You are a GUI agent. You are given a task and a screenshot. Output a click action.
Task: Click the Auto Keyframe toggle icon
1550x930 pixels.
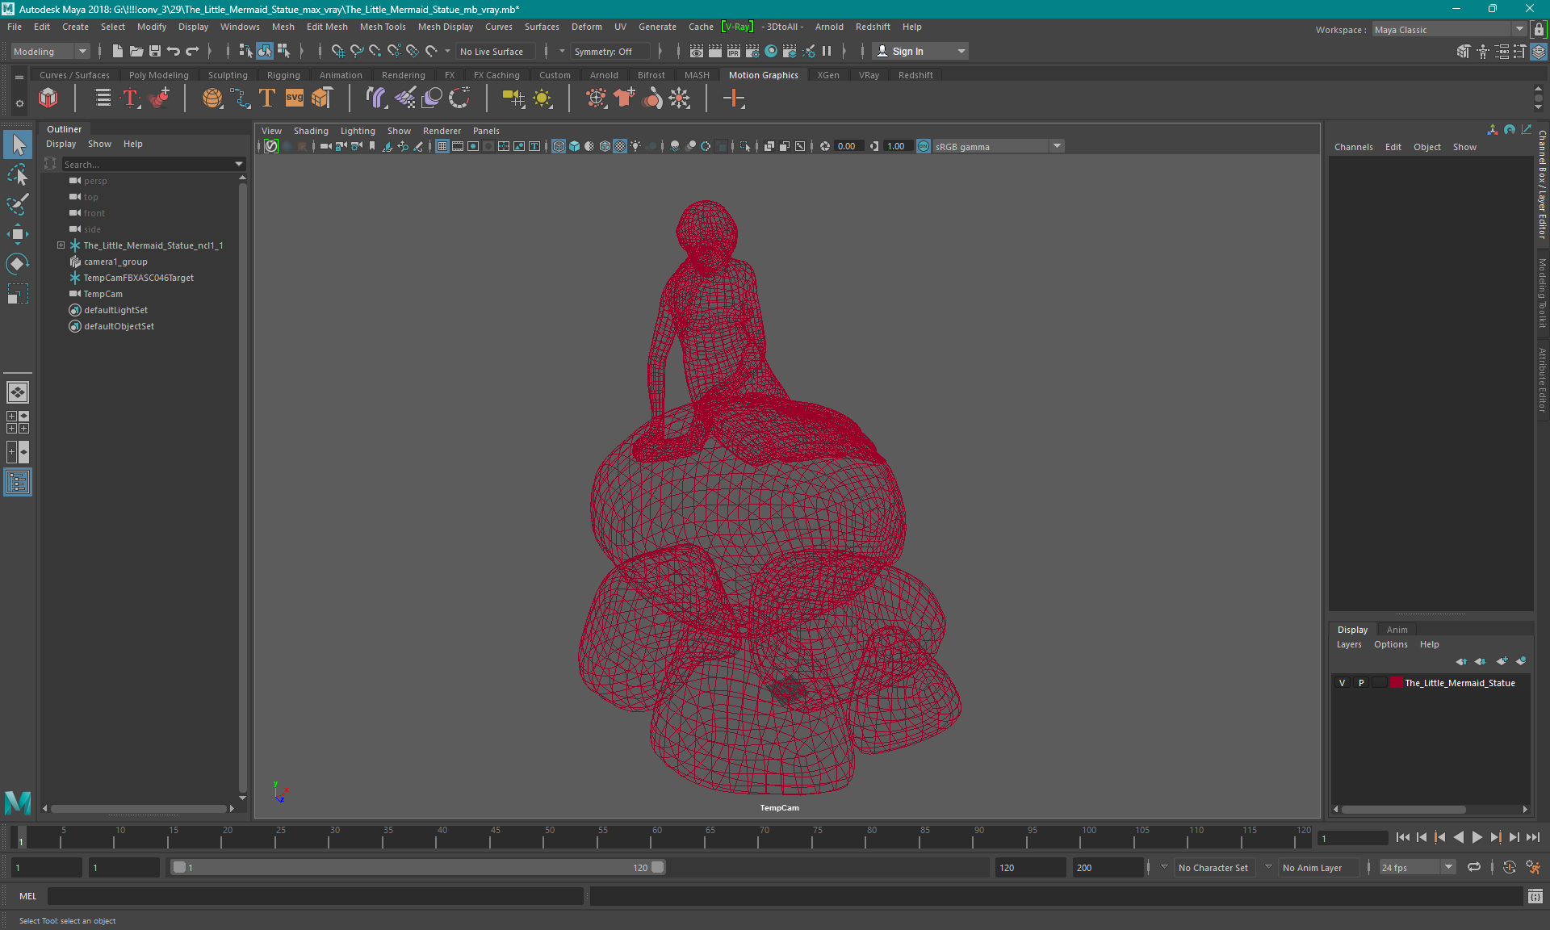(x=1510, y=867)
